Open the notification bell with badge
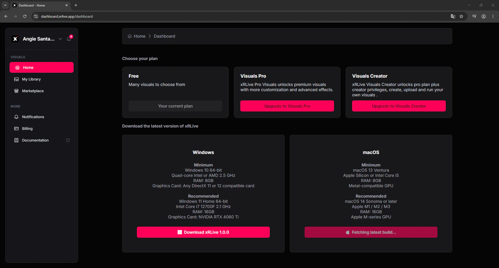Screen dimensions: 499x268 pyautogui.click(x=69, y=38)
